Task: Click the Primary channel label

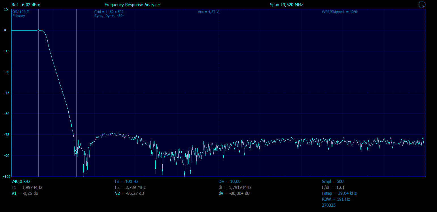Action: click(x=19, y=16)
